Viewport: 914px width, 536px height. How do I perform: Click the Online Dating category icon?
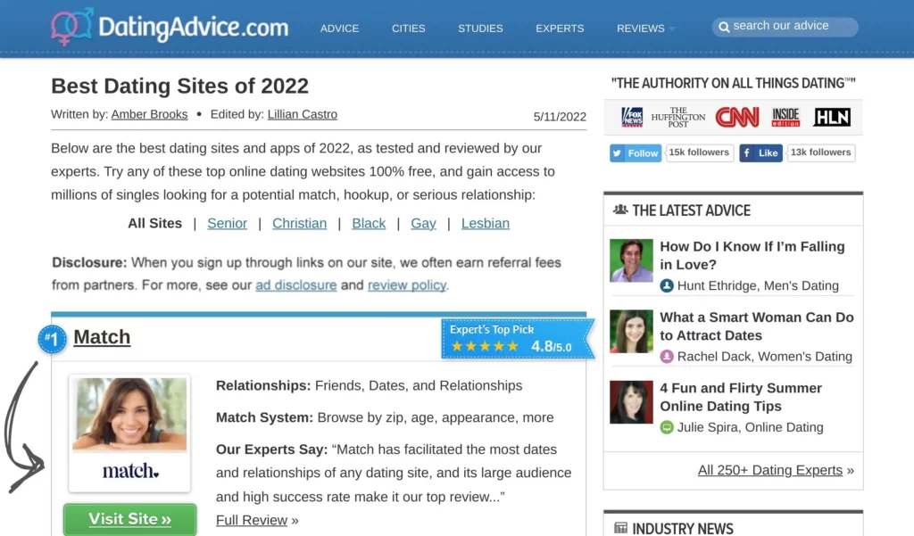pyautogui.click(x=667, y=427)
